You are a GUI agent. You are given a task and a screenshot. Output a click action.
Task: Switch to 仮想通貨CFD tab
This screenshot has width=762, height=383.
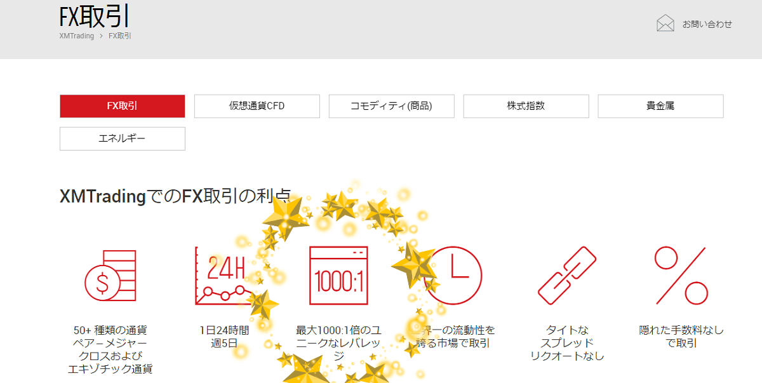[x=257, y=106]
